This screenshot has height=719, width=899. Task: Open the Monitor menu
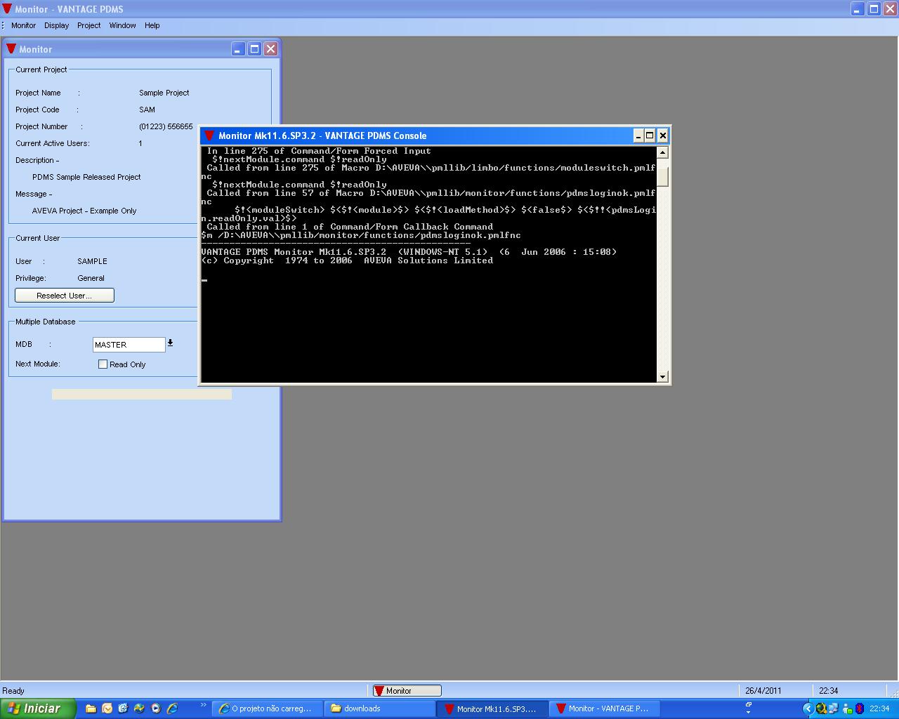(23, 25)
